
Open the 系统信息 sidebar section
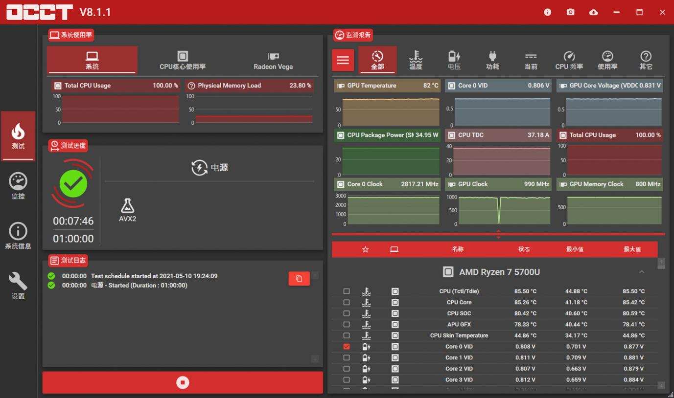[x=18, y=236]
